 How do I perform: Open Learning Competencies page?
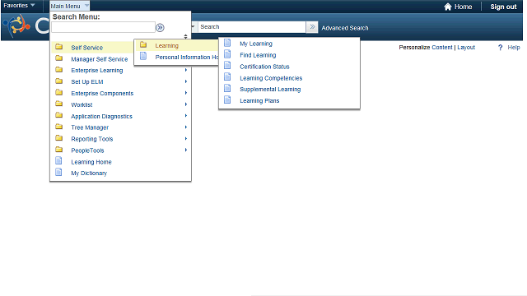tap(271, 78)
